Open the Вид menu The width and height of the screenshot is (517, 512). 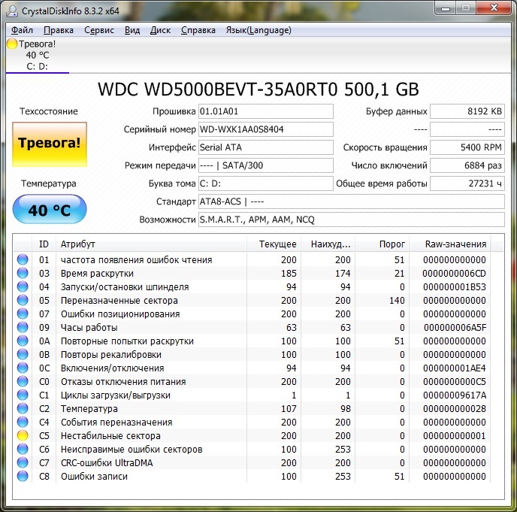click(x=132, y=30)
